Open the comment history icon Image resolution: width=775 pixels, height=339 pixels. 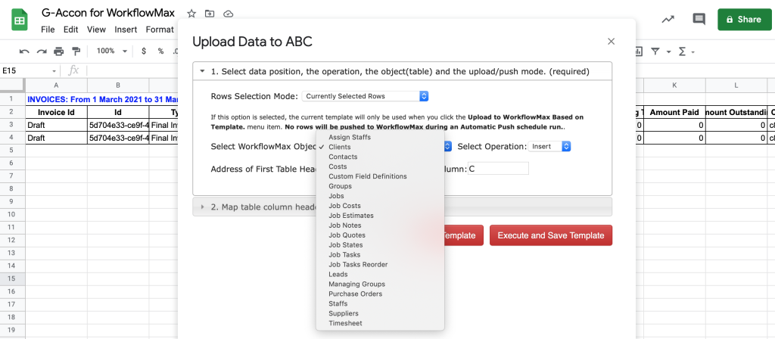coord(699,19)
